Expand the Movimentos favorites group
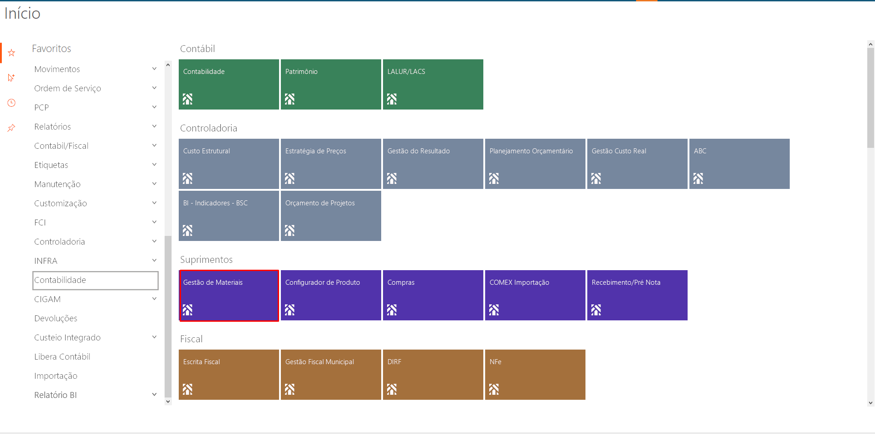This screenshot has width=875, height=434. [154, 69]
